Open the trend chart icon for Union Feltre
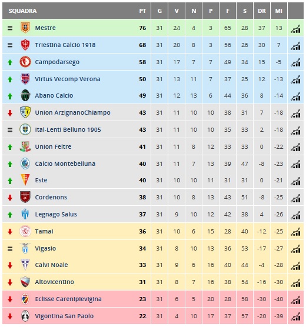The height and width of the screenshot is (327, 306). (x=295, y=147)
